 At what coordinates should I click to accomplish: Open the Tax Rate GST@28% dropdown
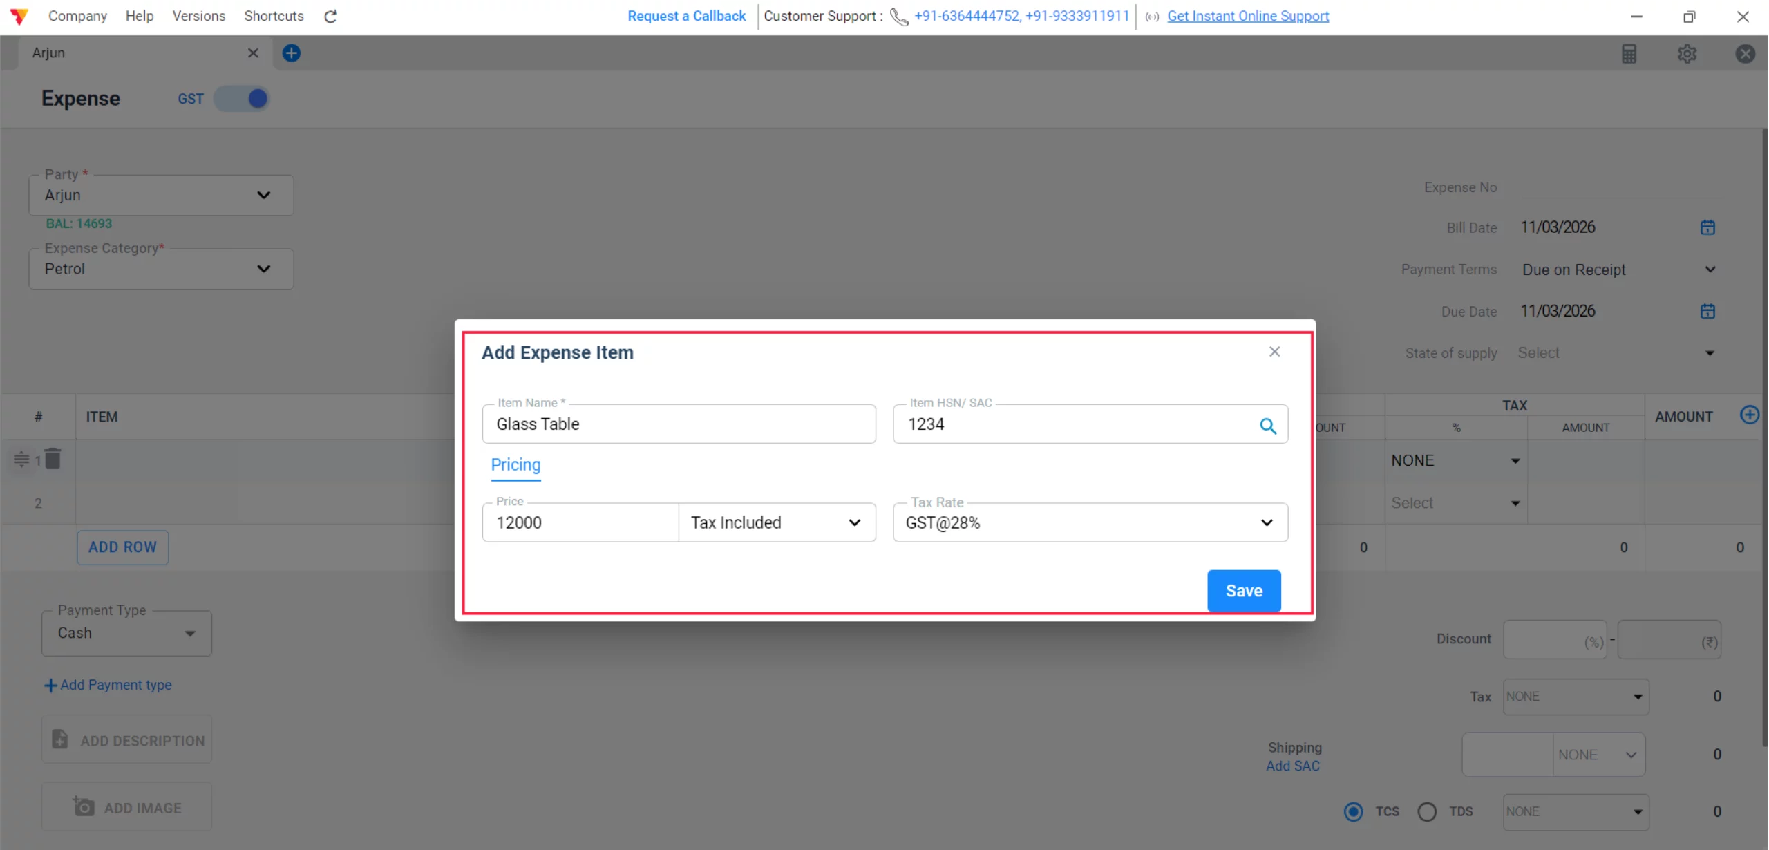tap(1267, 522)
